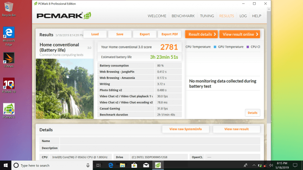Export the result as PDF

tap(169, 34)
